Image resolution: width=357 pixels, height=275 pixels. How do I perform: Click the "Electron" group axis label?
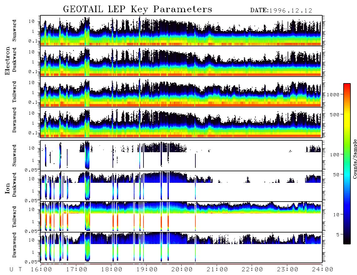click(x=8, y=61)
